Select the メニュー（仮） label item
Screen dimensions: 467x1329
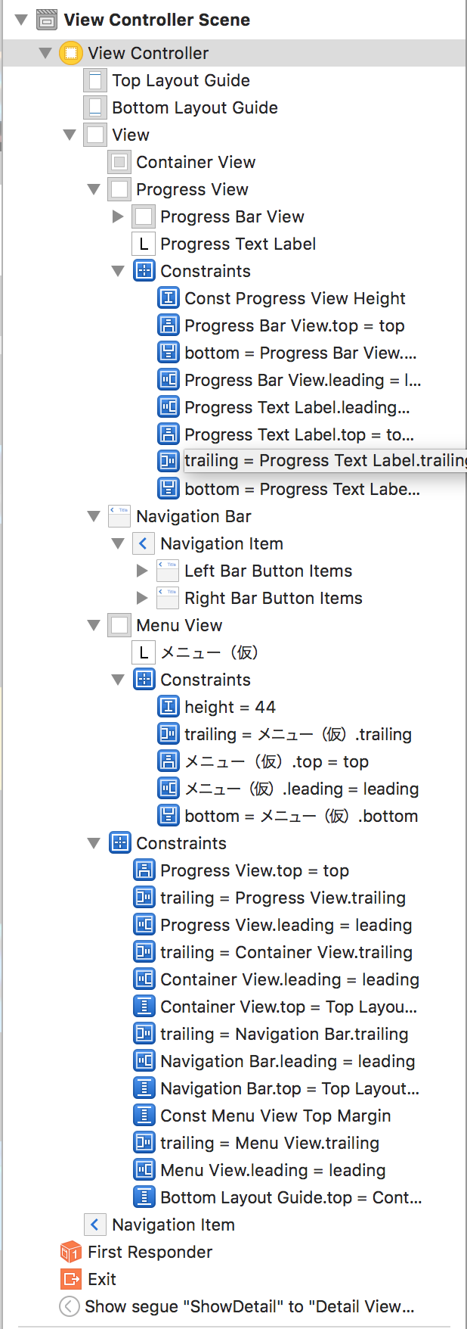coord(209,652)
